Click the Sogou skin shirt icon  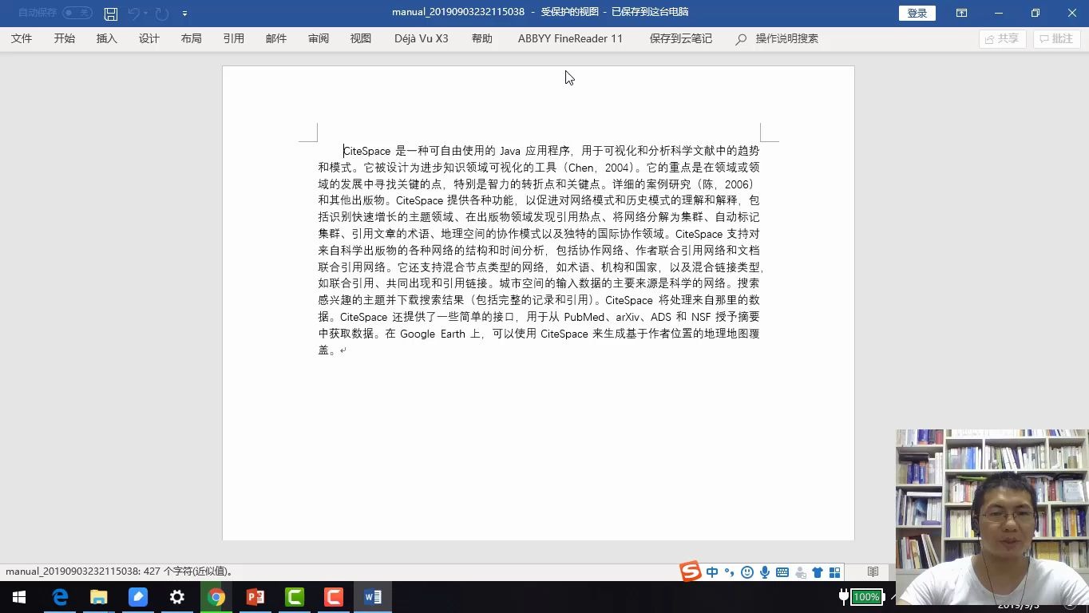point(817,572)
